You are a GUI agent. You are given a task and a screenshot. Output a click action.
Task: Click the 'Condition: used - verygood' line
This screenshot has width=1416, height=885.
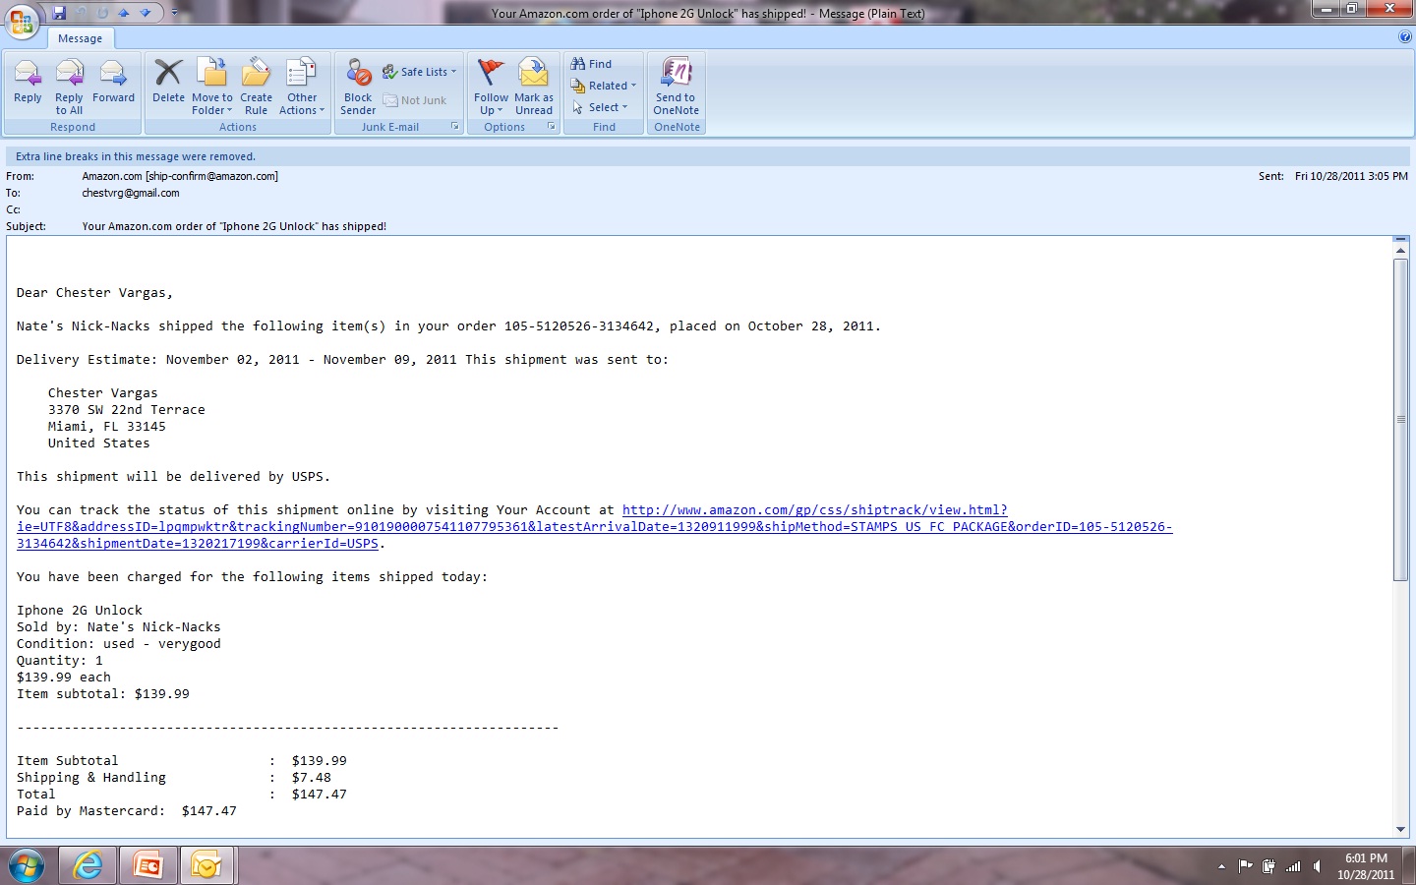(119, 644)
